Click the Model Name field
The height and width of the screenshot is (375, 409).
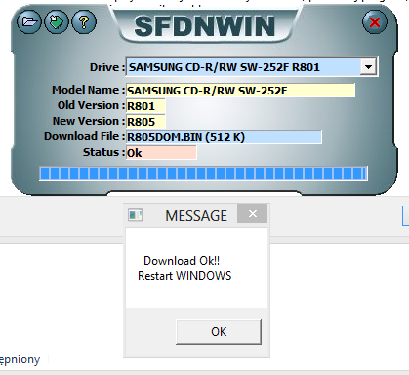click(240, 91)
